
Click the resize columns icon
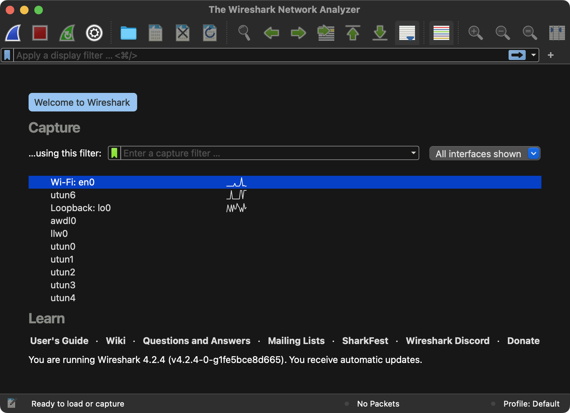click(557, 33)
